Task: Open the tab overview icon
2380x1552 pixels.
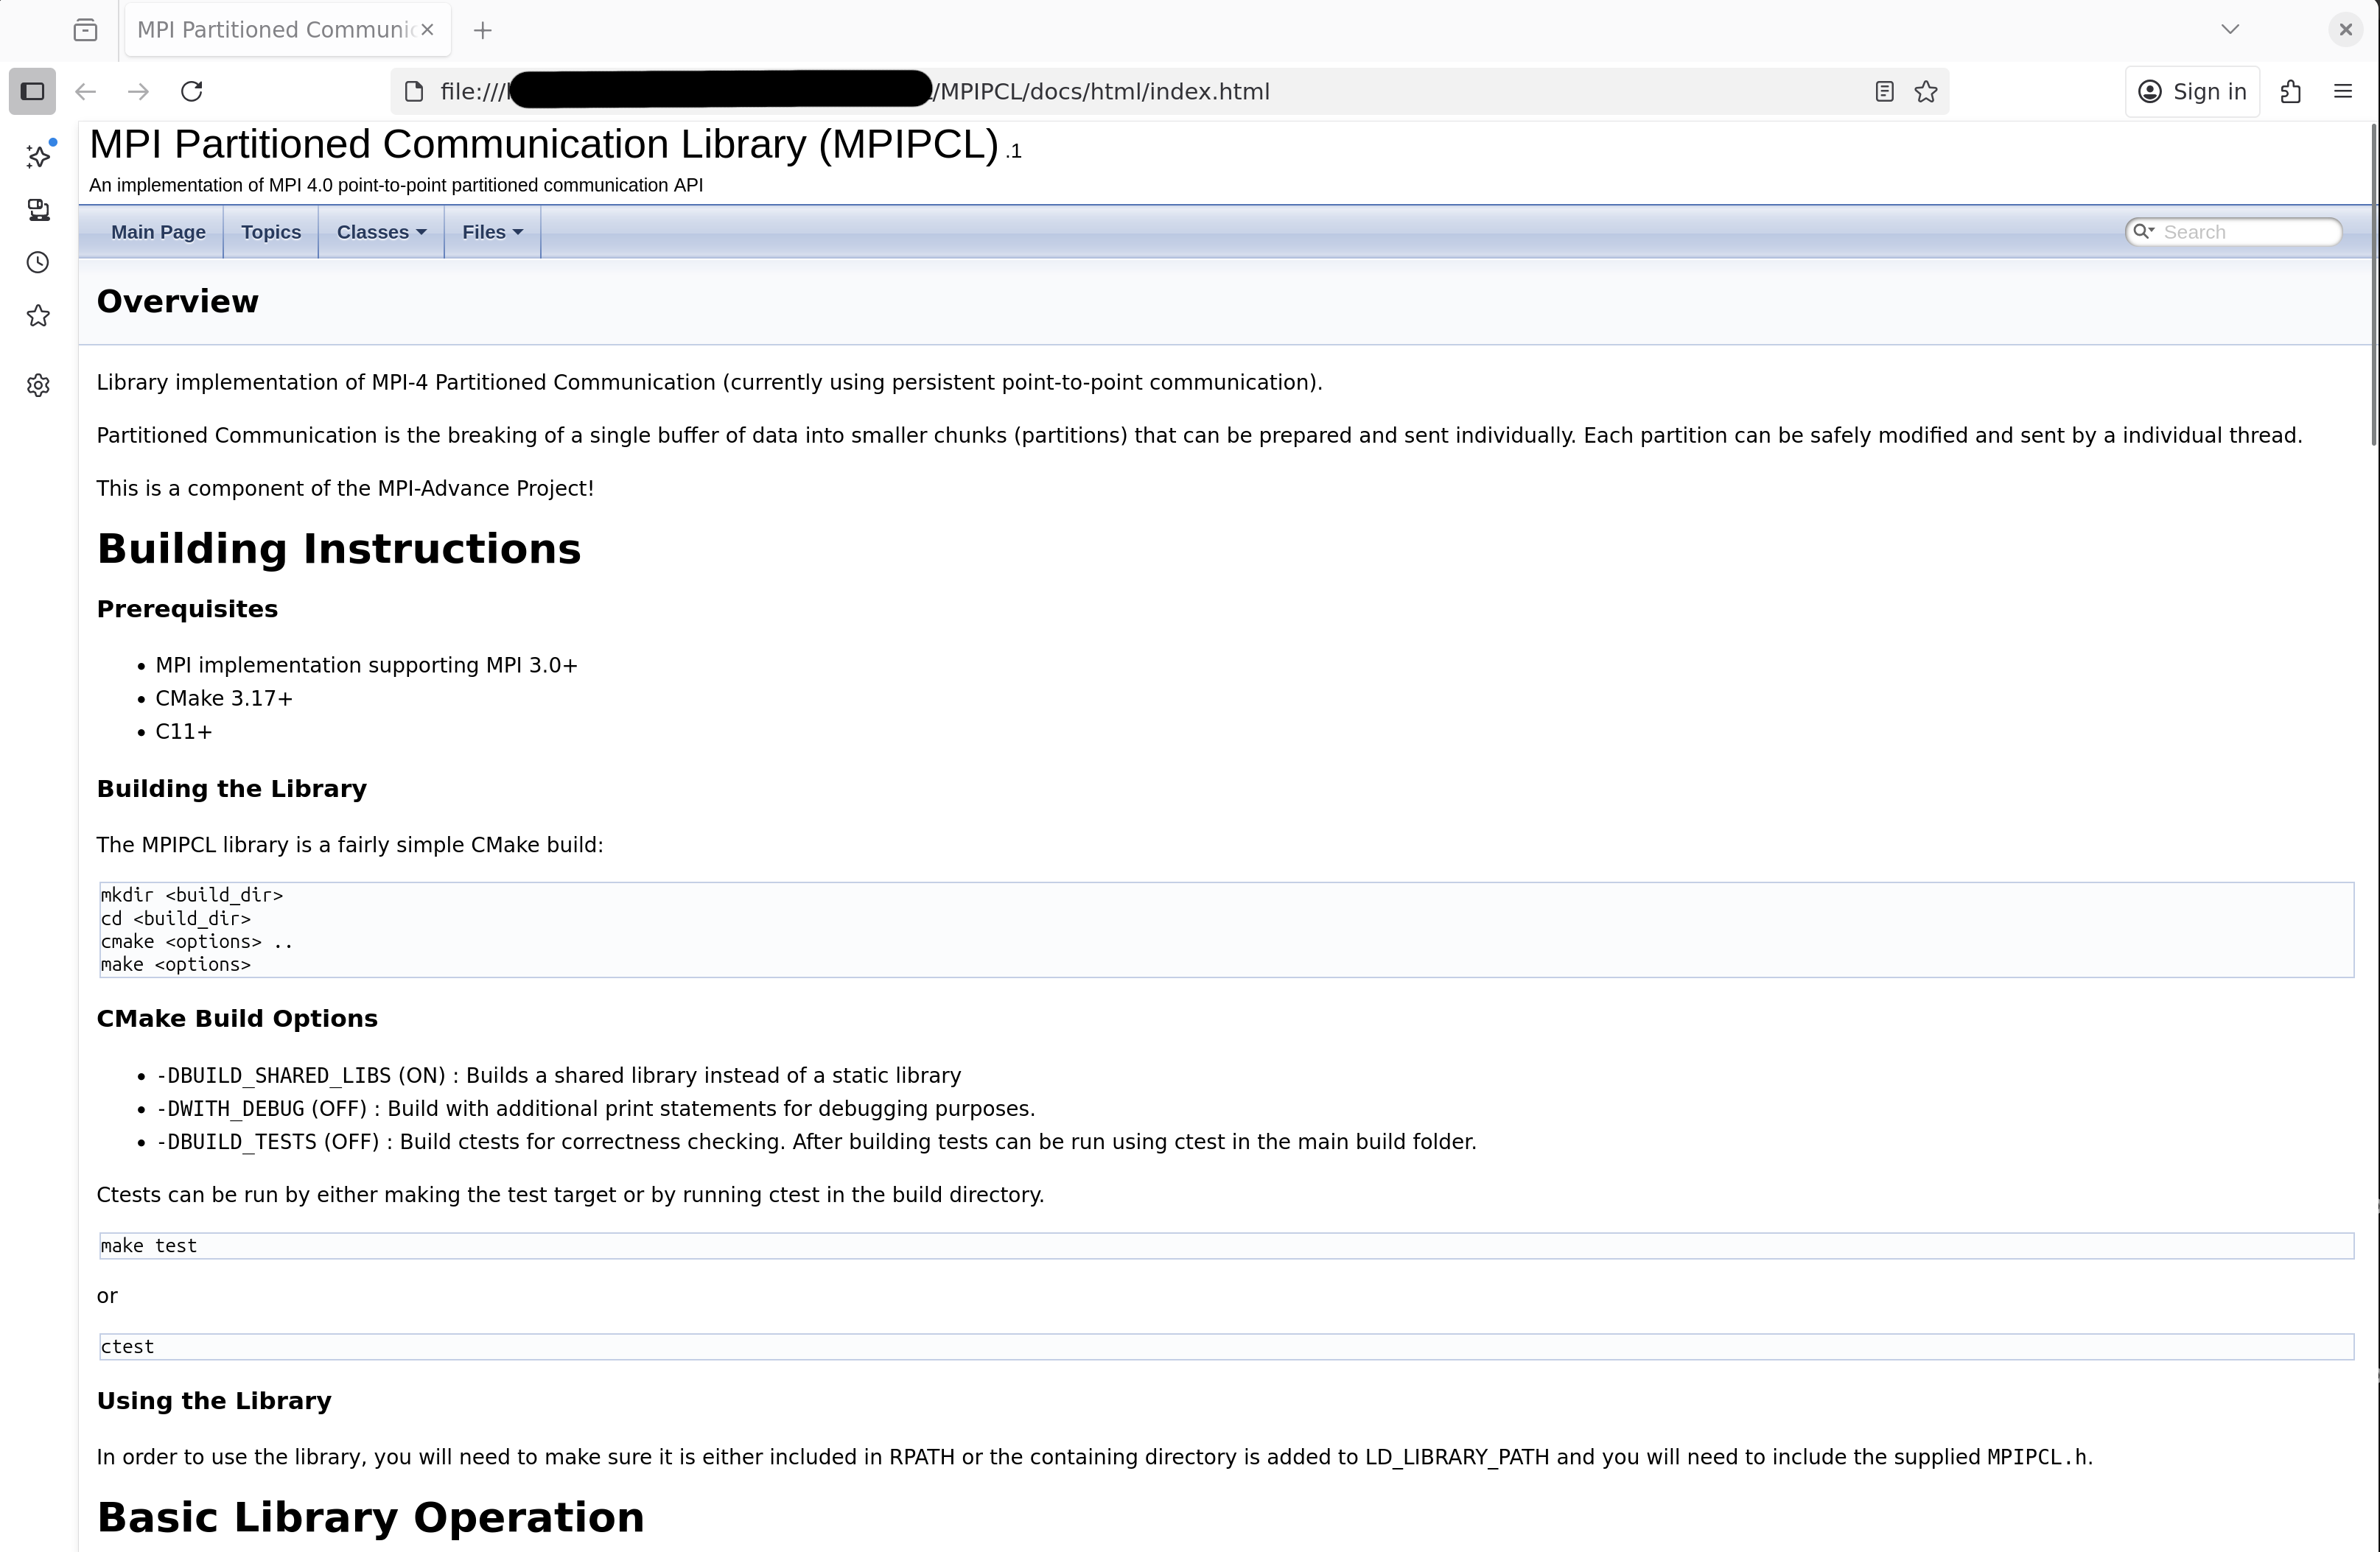Action: coord(86,30)
